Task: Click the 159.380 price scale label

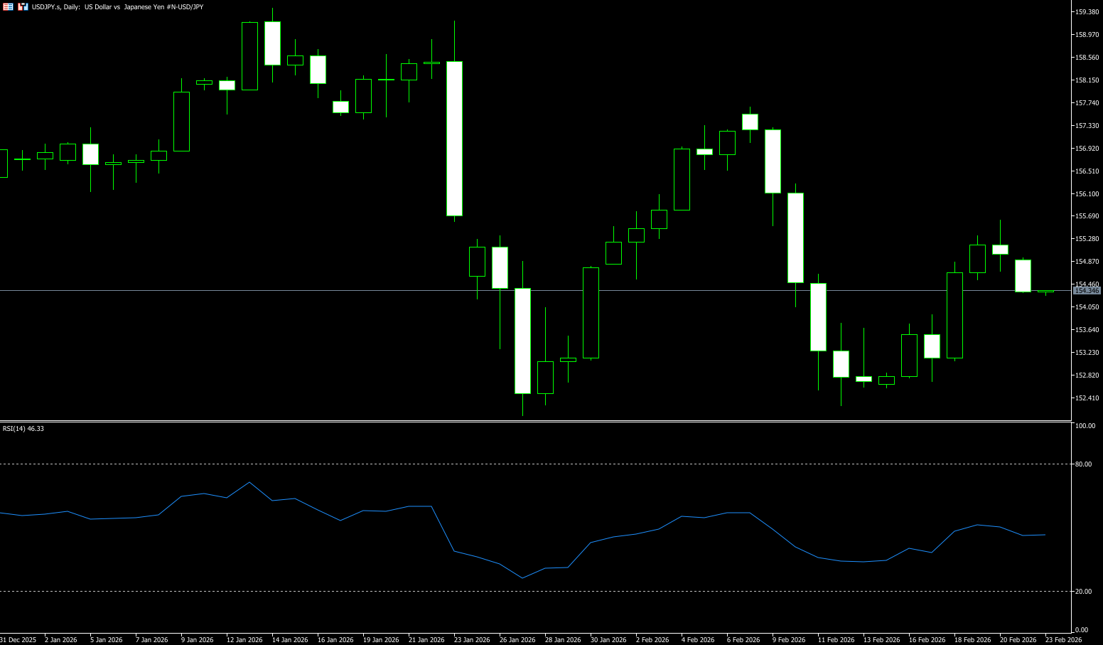Action: coord(1087,12)
